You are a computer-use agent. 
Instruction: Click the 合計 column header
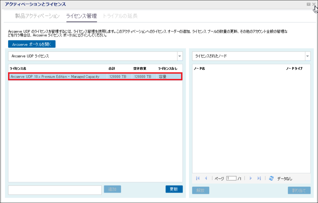click(112, 68)
